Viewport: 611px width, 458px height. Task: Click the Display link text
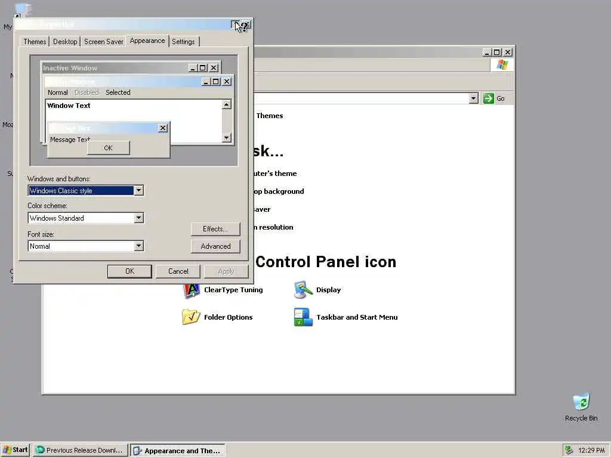pos(329,290)
